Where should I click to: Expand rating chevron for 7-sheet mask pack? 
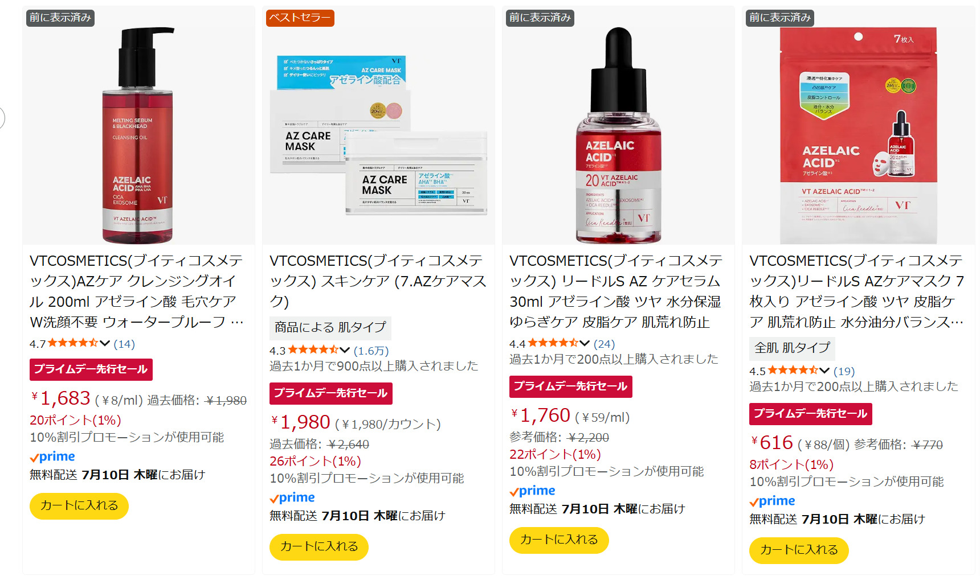coord(824,371)
